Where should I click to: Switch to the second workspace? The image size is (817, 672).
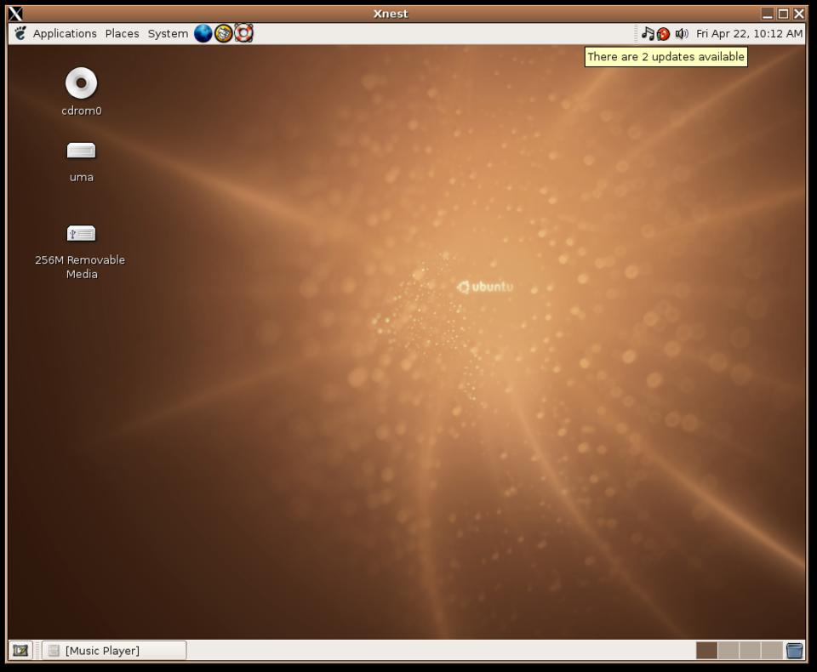[728, 651]
